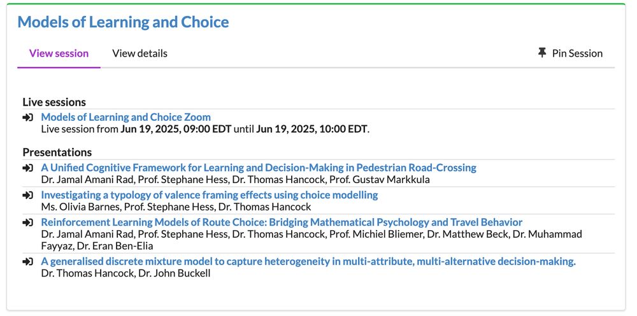Click the Live sessions section heading
The image size is (637, 316).
tap(54, 102)
